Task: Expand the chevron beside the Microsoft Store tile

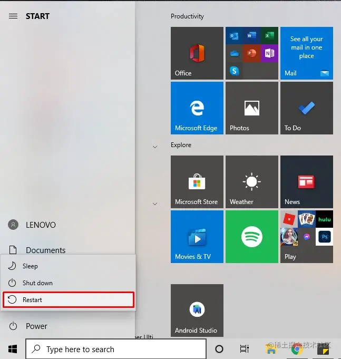Action: (x=155, y=204)
